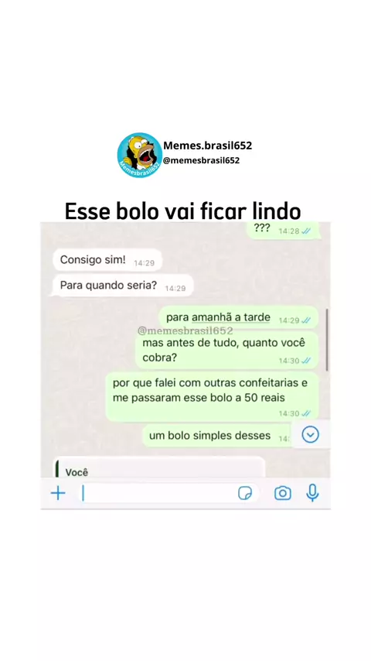Open the sticker picker icon
Image resolution: width=371 pixels, height=661 pixels.
[x=245, y=493]
